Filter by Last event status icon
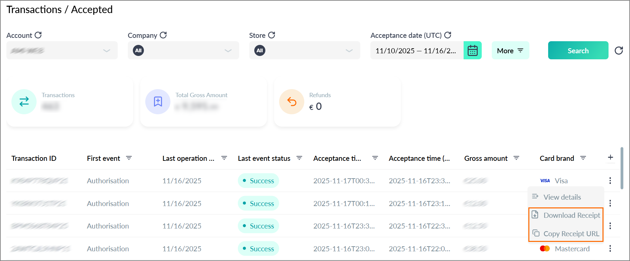630x261 pixels. point(300,158)
